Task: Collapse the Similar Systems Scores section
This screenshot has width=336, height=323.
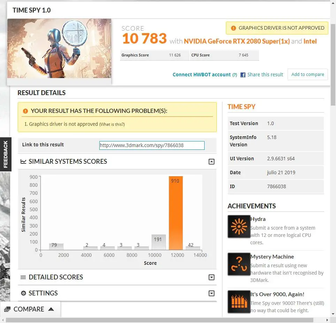Action: [212, 162]
